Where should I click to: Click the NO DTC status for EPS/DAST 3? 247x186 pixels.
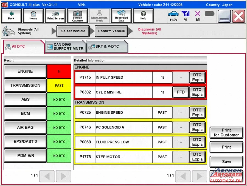(x=59, y=142)
